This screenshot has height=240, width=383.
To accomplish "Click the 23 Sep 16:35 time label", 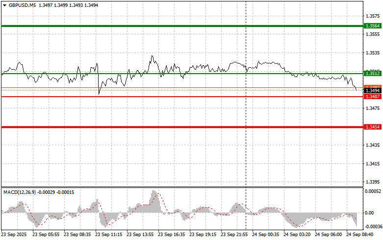I will (172, 235).
